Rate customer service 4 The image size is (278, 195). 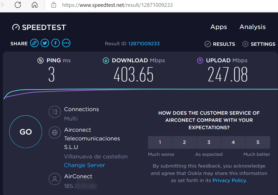[x=233, y=142]
